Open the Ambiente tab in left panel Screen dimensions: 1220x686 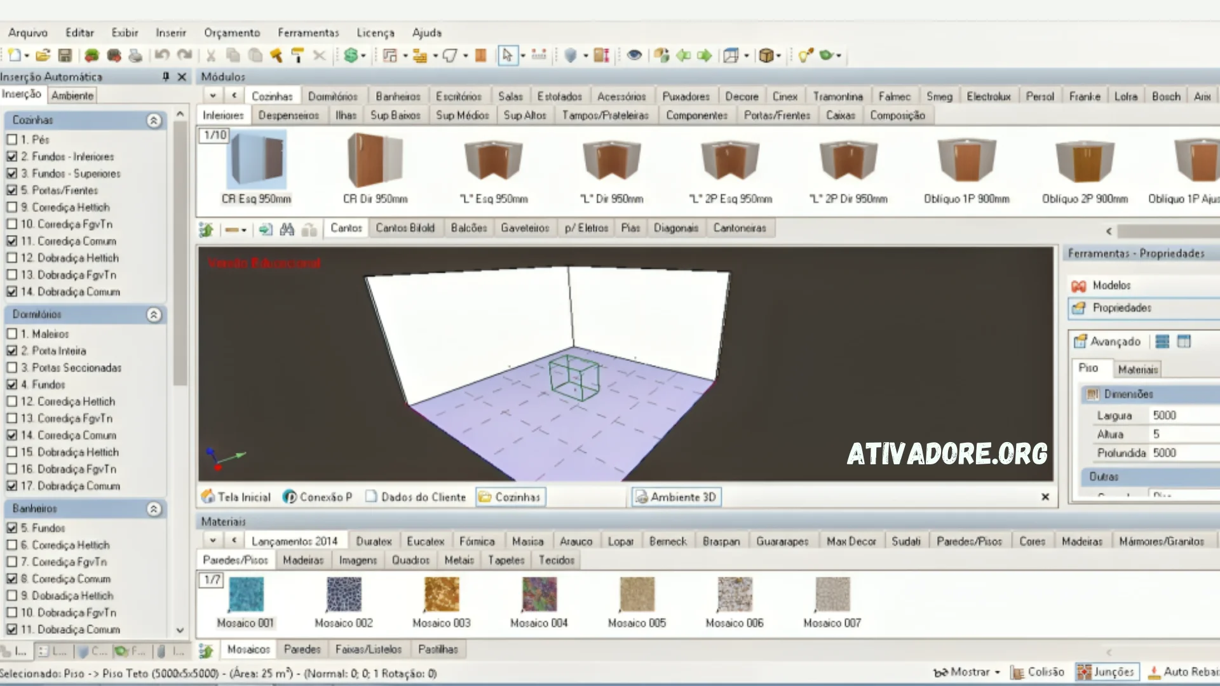point(72,96)
